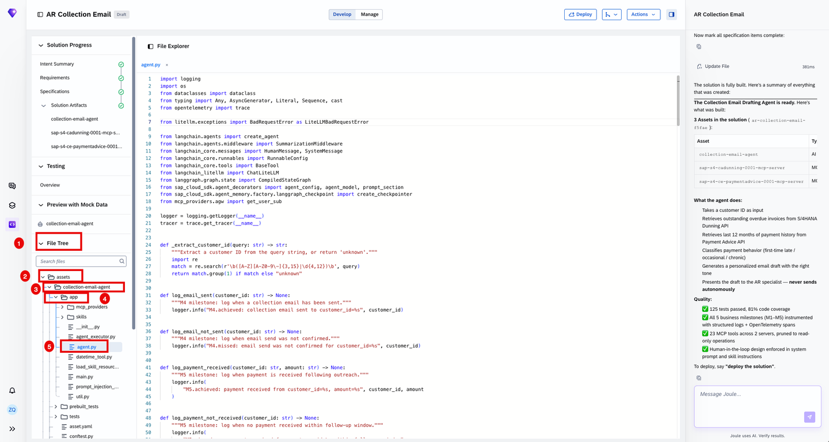This screenshot has width=829, height=442.
Task: Click the Update File step icon
Action: (x=699, y=67)
